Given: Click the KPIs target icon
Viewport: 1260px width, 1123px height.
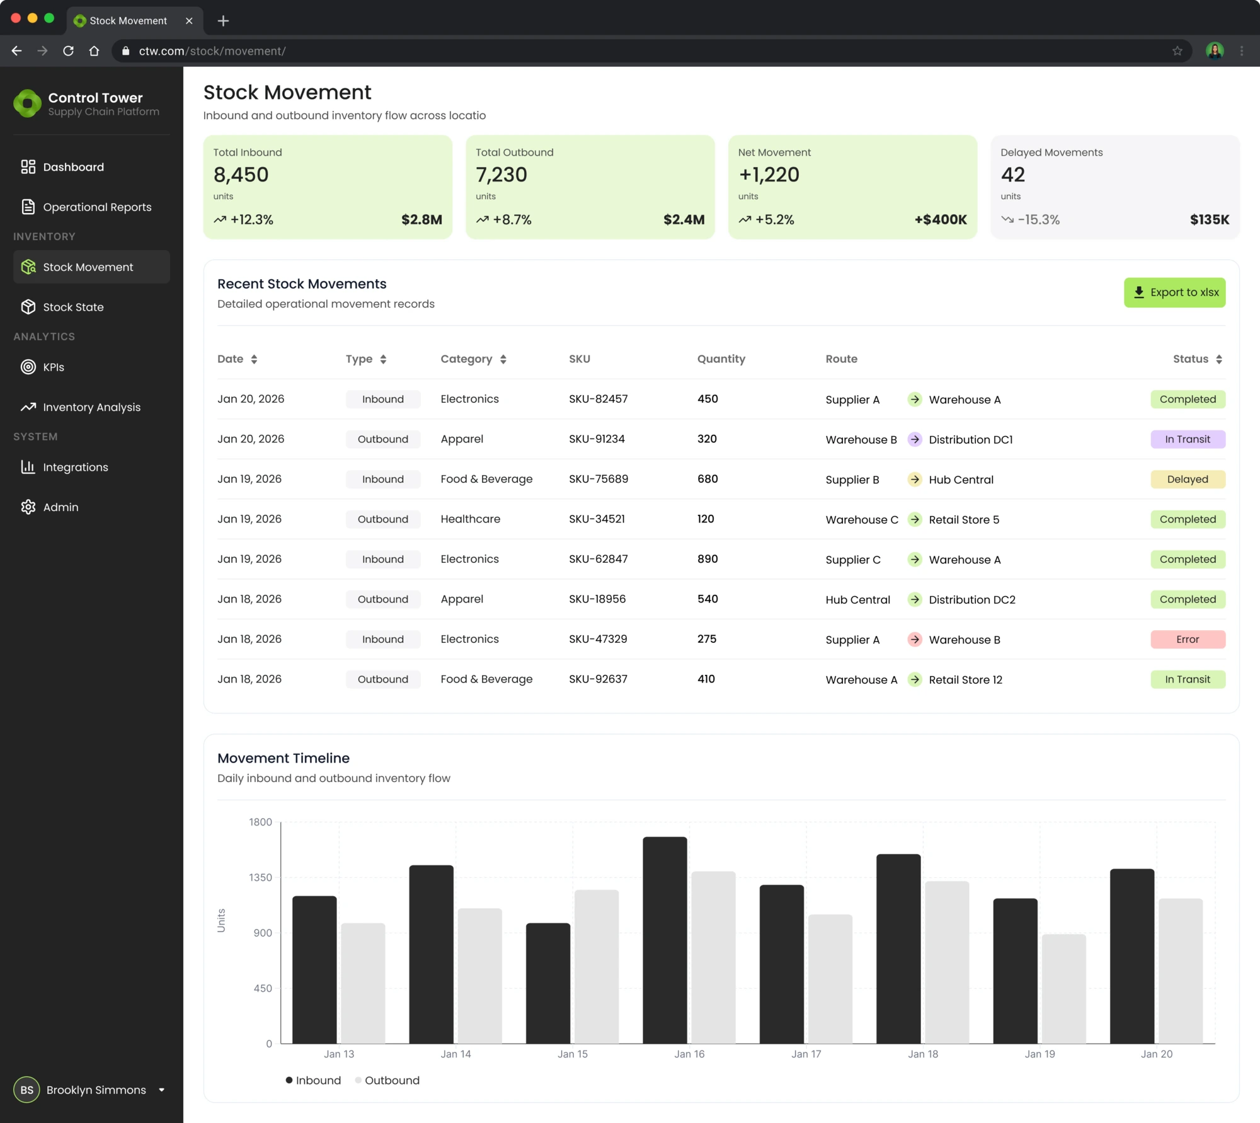Looking at the screenshot, I should pos(28,367).
